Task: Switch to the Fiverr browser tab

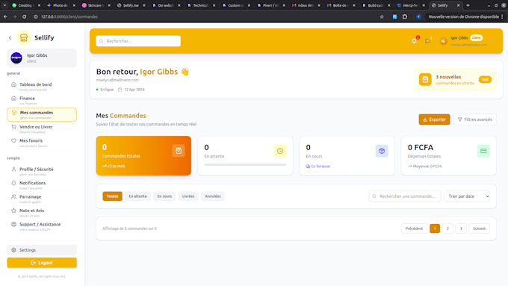Action: [271, 5]
